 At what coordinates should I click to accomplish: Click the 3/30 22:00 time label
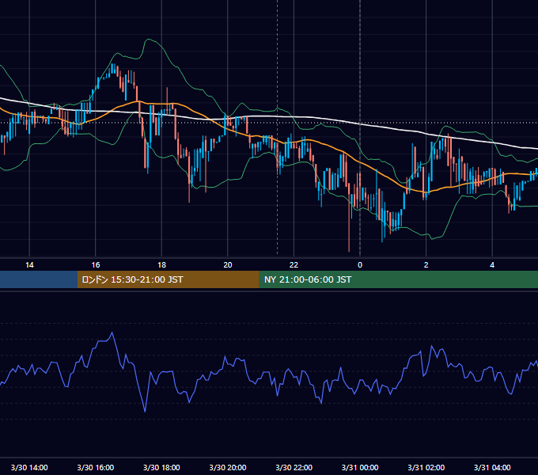click(x=294, y=467)
